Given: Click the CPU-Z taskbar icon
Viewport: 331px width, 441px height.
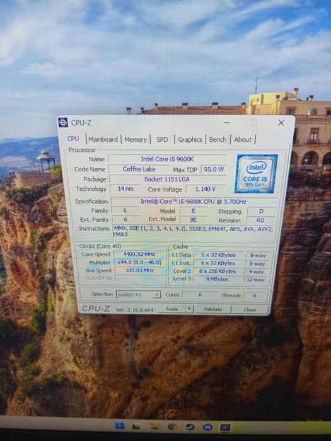Looking at the screenshot, I should click(x=225, y=428).
